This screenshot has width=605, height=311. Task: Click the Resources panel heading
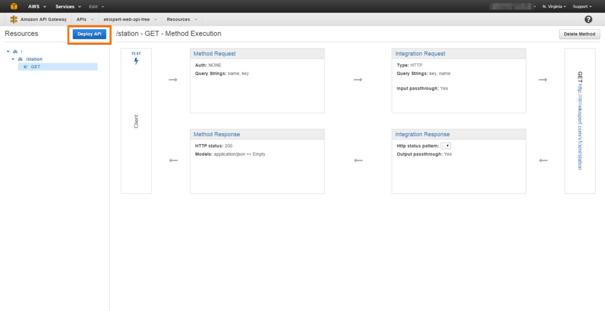[x=22, y=34]
